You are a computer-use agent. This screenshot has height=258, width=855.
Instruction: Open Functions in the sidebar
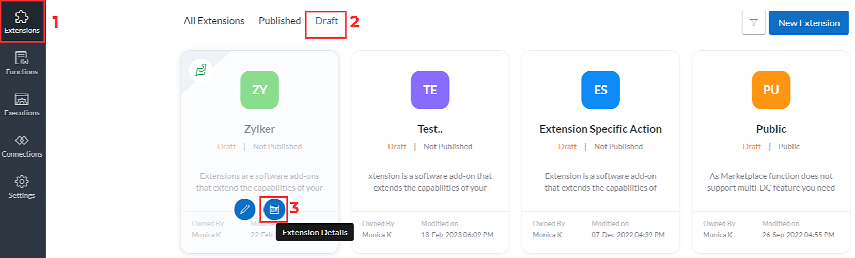pos(22,63)
